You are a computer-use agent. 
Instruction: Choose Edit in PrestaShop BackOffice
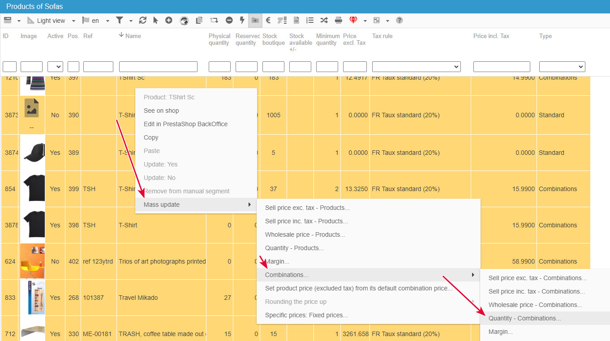(x=185, y=124)
